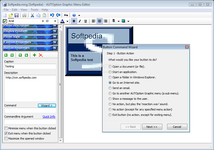Delete button with red X icon
The image size is (214, 150).
pos(41,55)
